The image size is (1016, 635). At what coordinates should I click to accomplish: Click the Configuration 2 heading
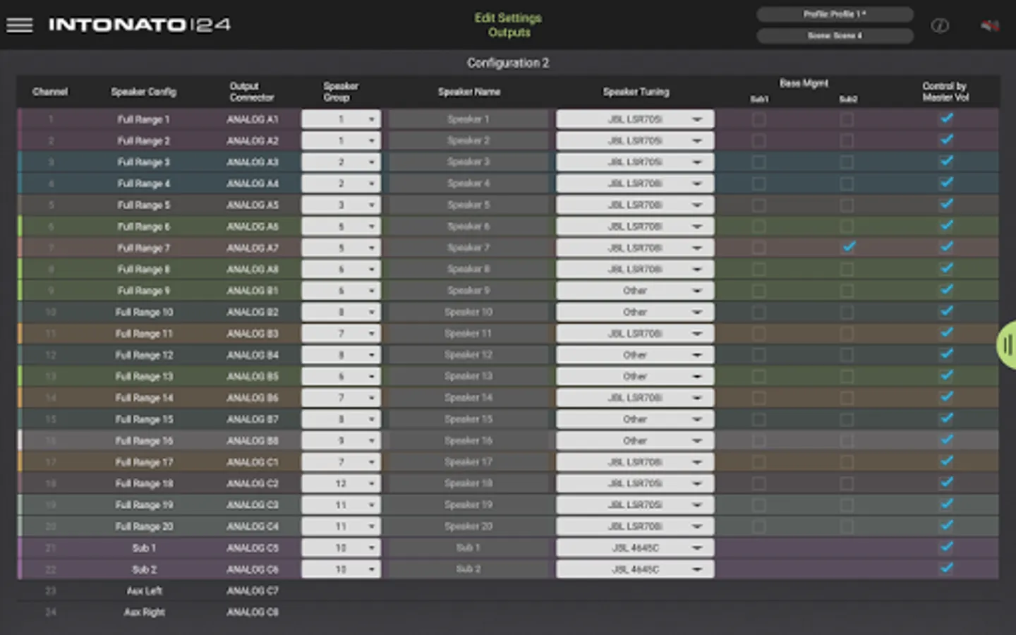tap(508, 63)
